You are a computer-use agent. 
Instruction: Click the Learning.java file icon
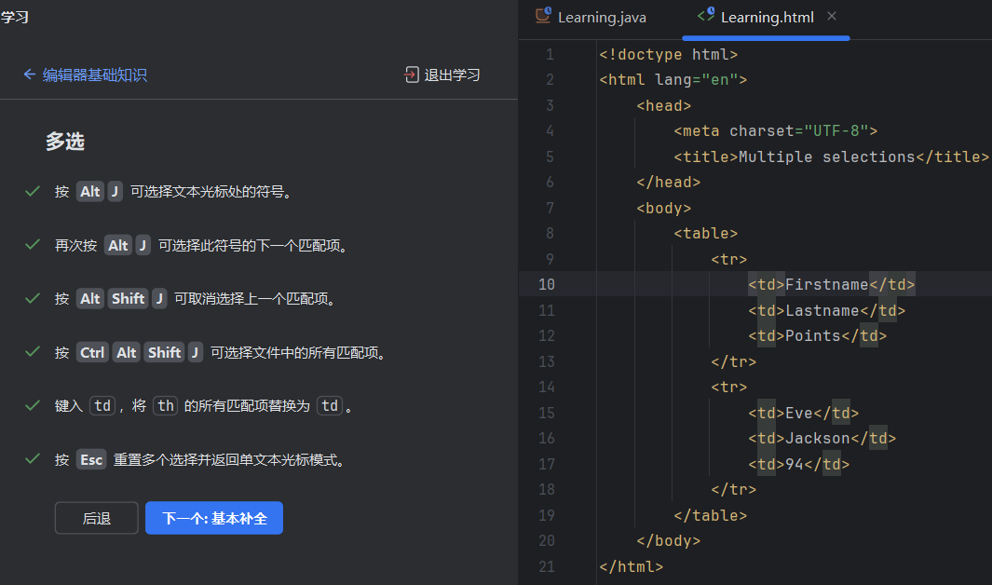point(543,15)
